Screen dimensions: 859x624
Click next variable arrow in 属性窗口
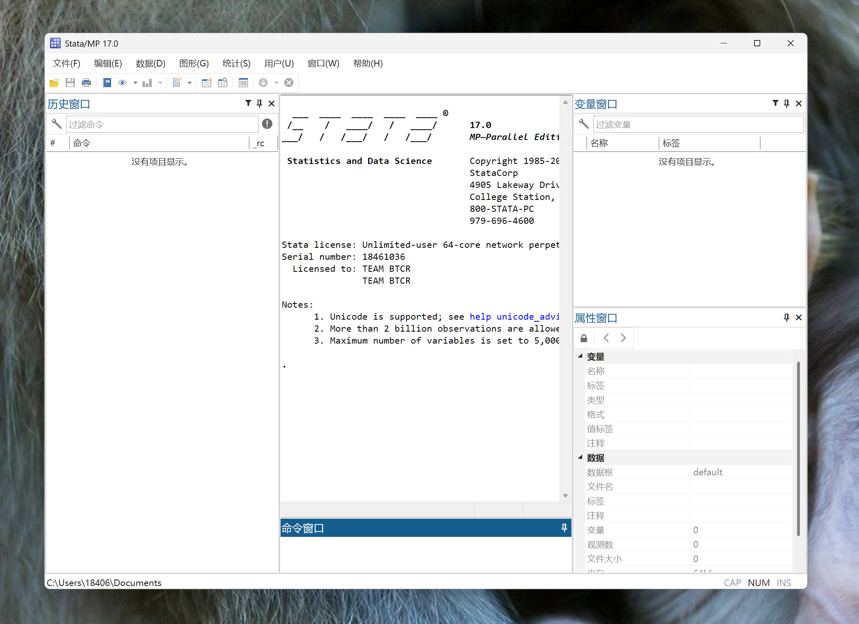[623, 338]
